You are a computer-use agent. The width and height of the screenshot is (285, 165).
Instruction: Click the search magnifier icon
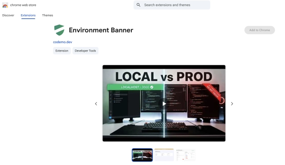coord(138,5)
